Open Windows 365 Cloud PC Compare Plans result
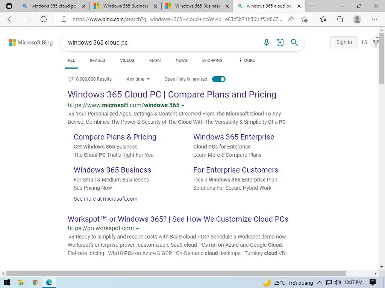Viewport: 385px width, 288px height. pos(172,94)
